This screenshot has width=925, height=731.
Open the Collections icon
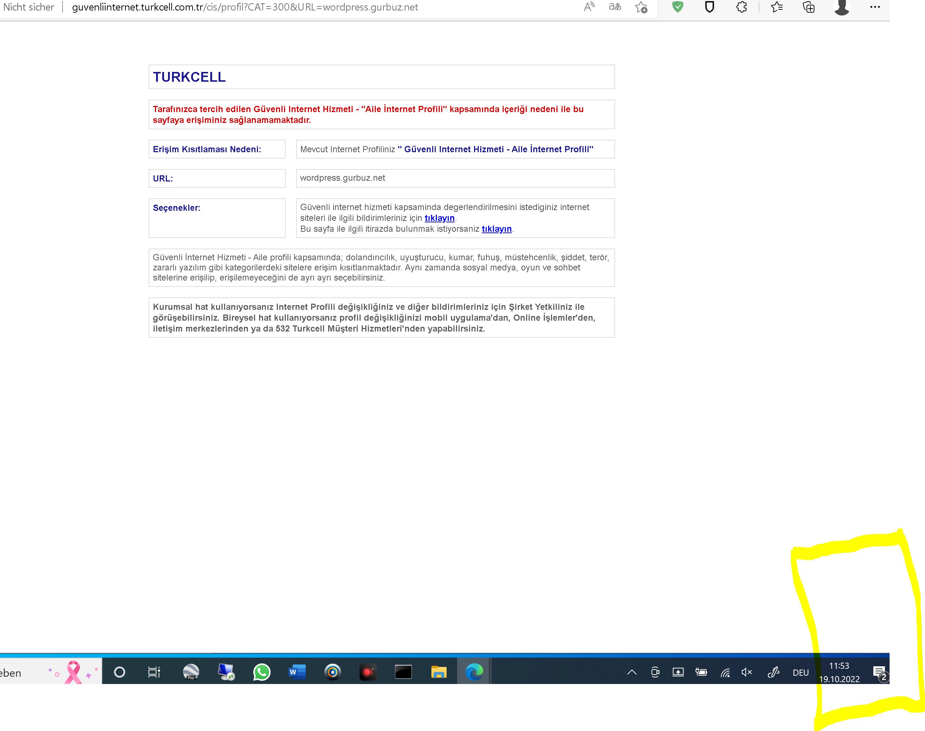(809, 7)
